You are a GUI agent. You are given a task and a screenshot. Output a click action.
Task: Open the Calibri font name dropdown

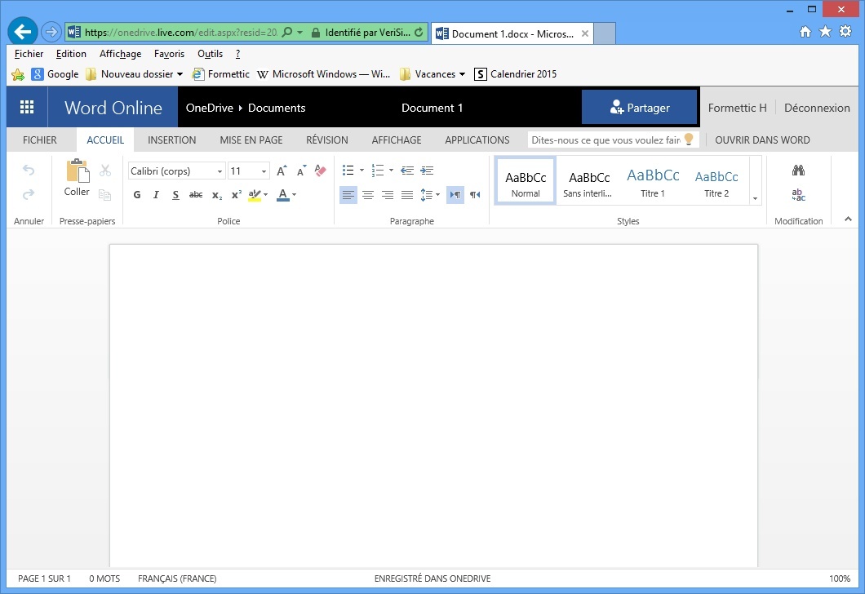pyautogui.click(x=220, y=171)
